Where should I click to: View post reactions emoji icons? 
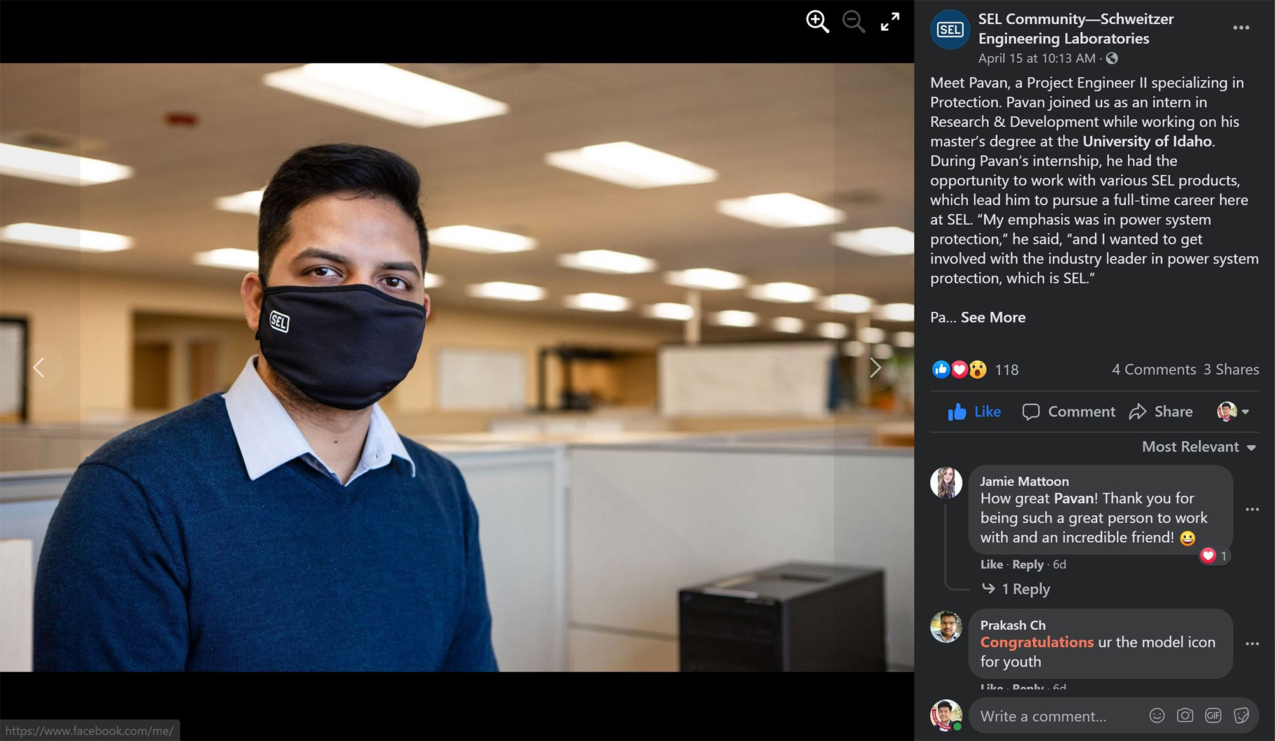(959, 370)
